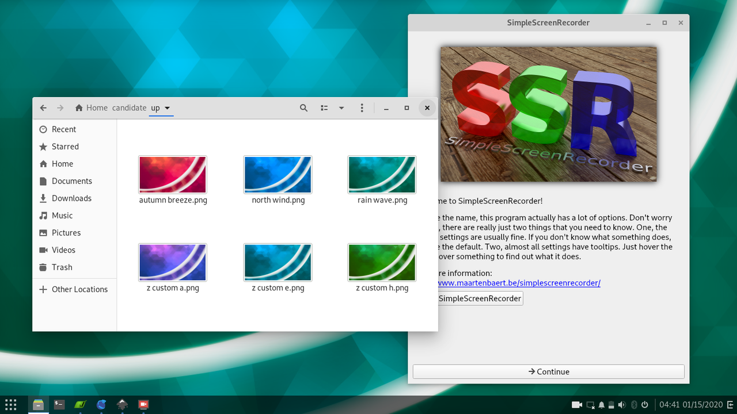
Task: Open Starred in the sidebar
Action: pos(74,147)
